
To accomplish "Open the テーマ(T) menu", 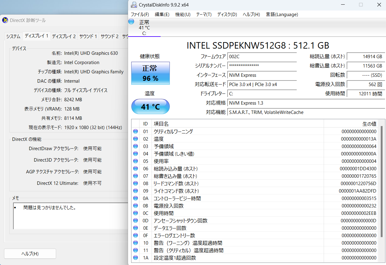I will [x=204, y=14].
